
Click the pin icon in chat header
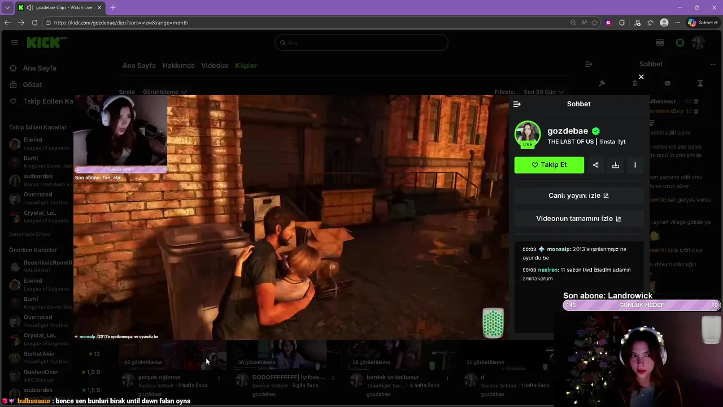click(x=602, y=83)
